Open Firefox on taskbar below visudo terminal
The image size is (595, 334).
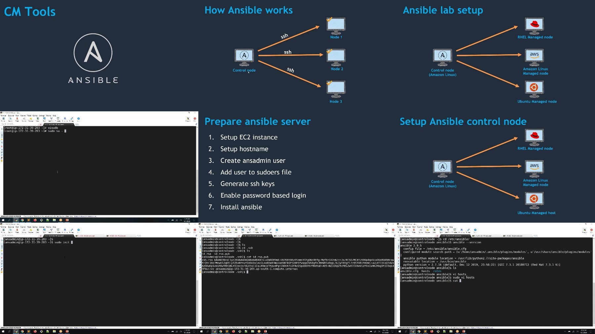pyautogui.click(x=35, y=220)
